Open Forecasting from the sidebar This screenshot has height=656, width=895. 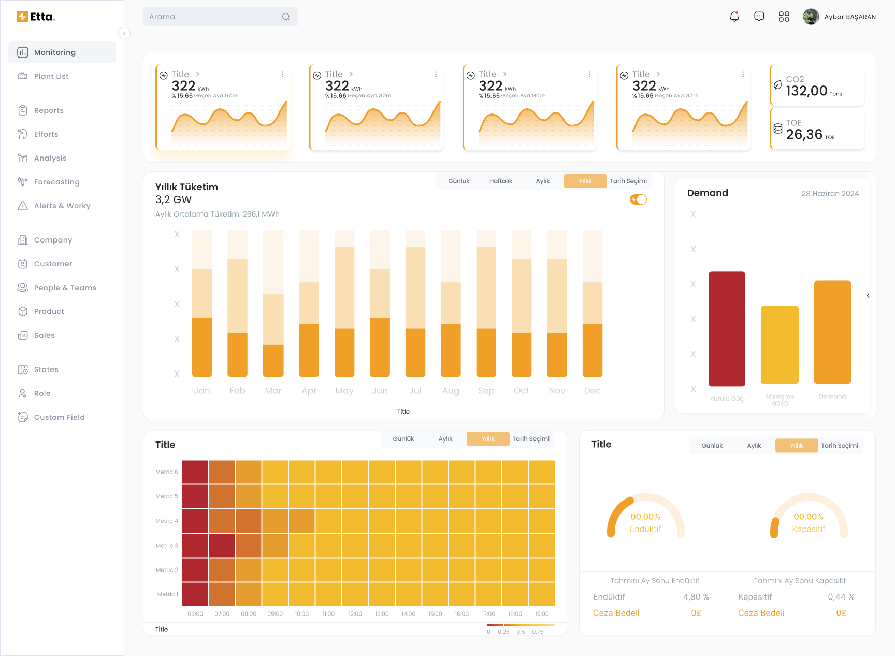pos(56,182)
